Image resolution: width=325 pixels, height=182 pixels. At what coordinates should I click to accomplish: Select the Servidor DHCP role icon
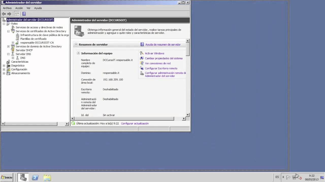(13, 50)
